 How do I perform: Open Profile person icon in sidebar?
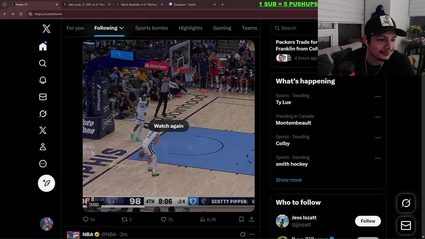tap(43, 147)
